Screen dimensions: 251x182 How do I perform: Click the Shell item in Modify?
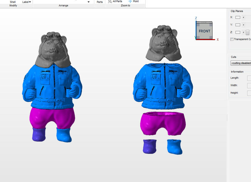pos(13,2)
